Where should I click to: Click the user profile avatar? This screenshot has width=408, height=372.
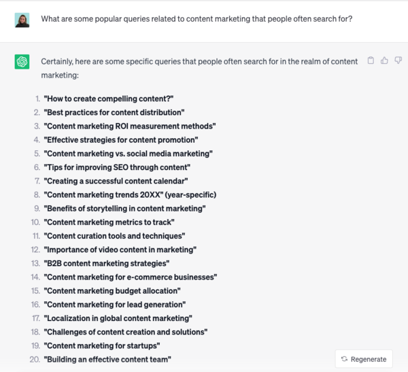22,20
